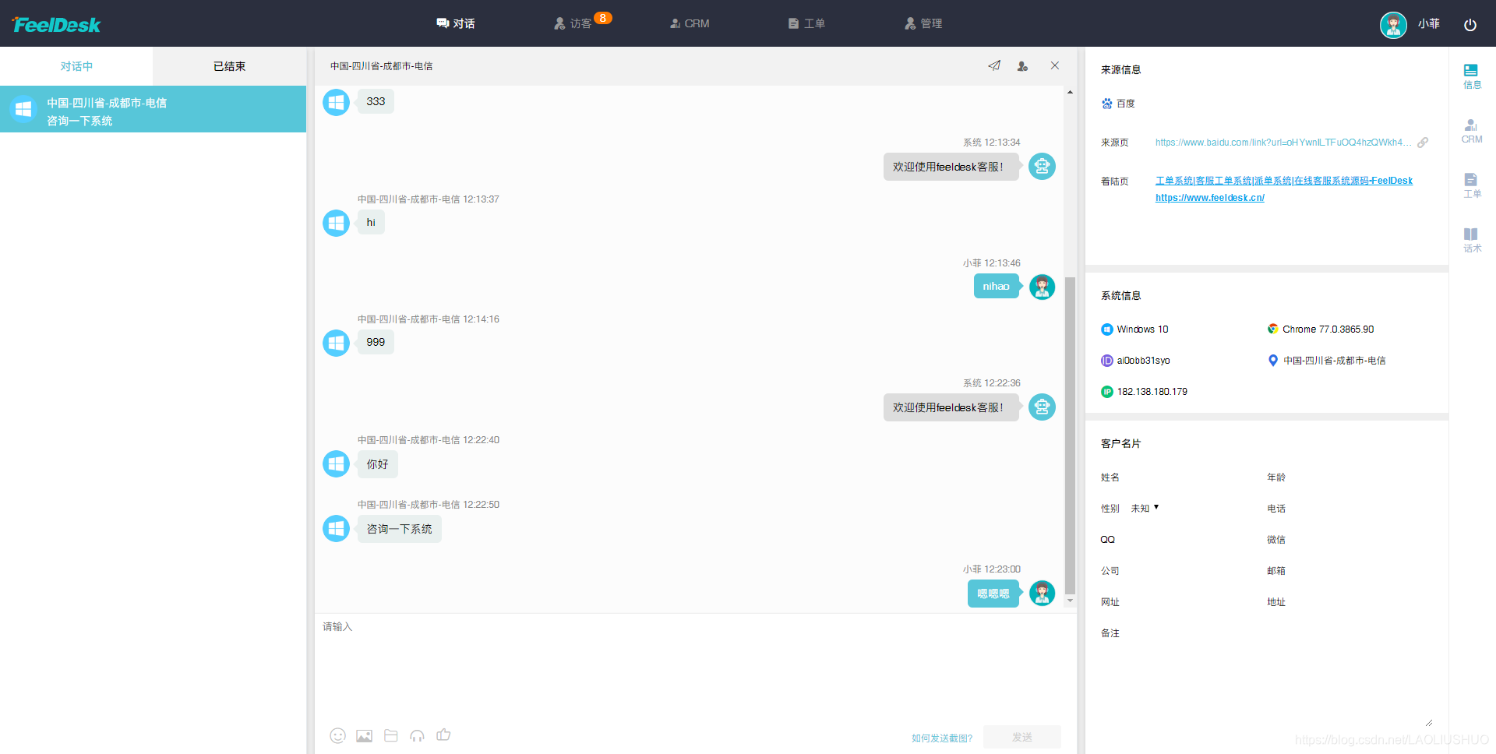
Task: Click the FeelDesk logo
Action: [56, 25]
